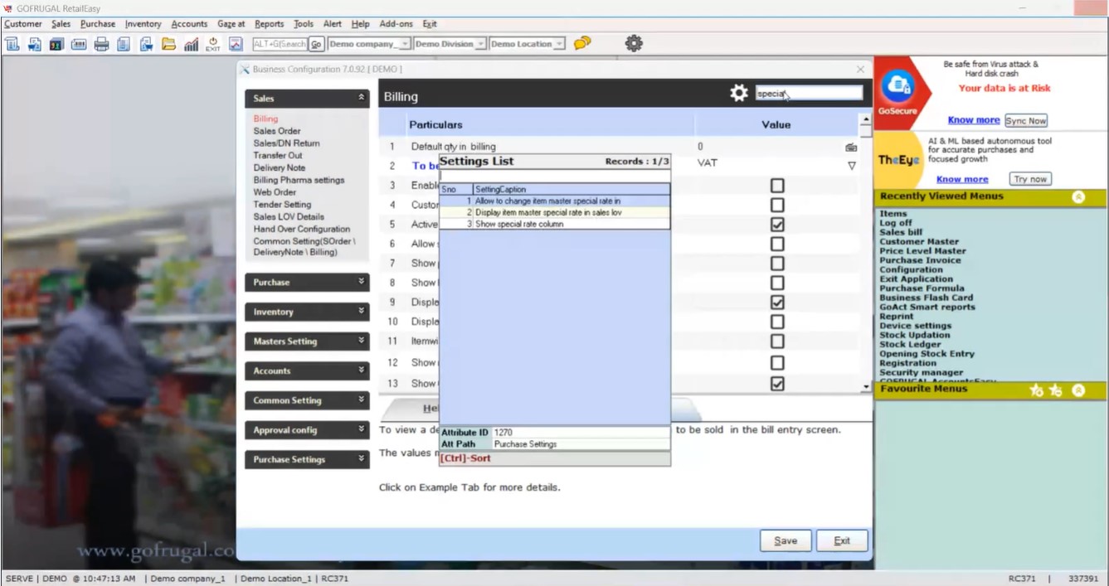Click the ALT+G search box
1109x586 pixels.
[280, 44]
